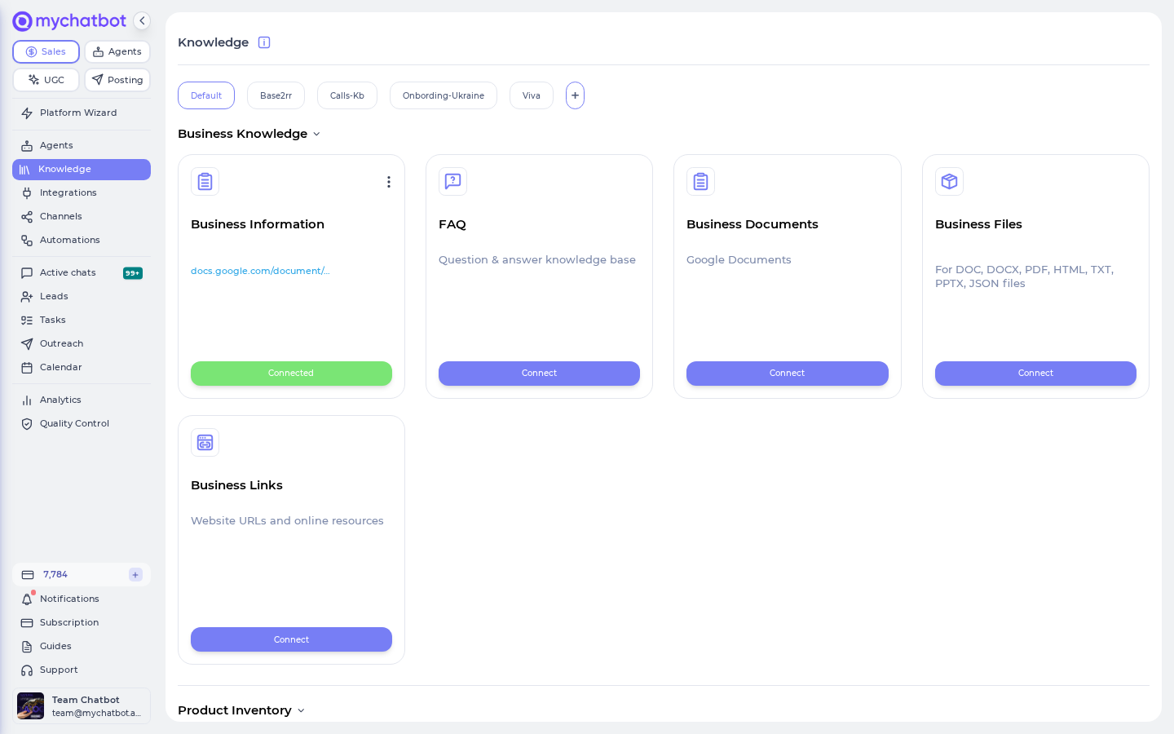Select the Knowledge sidebar item
The image size is (1174, 734).
[82, 170]
